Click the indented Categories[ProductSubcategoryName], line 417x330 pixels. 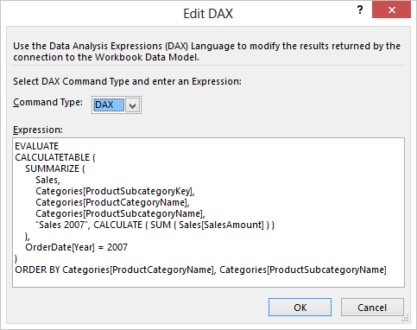point(120,213)
